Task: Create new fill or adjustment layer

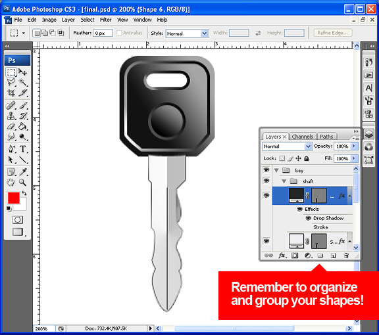Action: 308,256
